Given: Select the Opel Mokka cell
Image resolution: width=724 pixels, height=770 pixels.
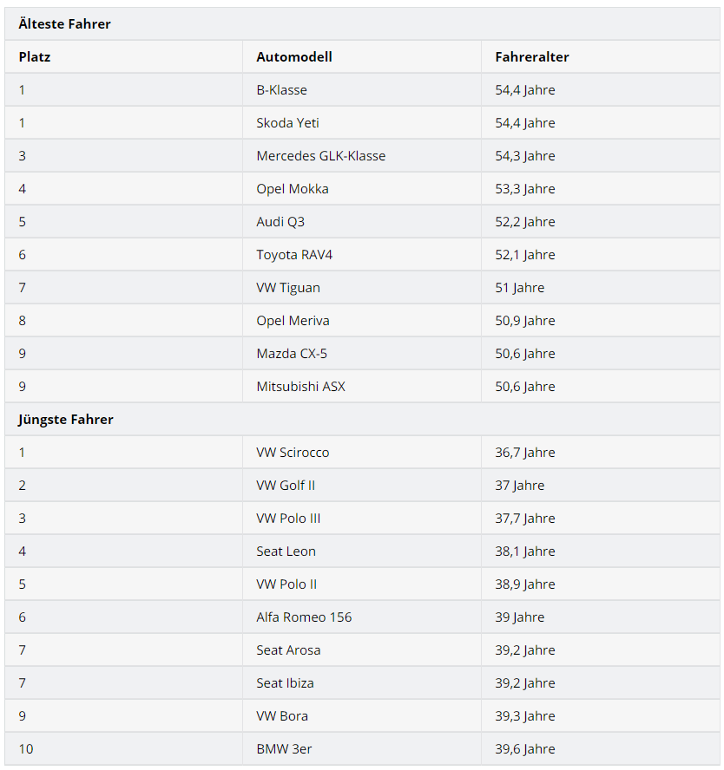Looking at the screenshot, I should point(293,189).
